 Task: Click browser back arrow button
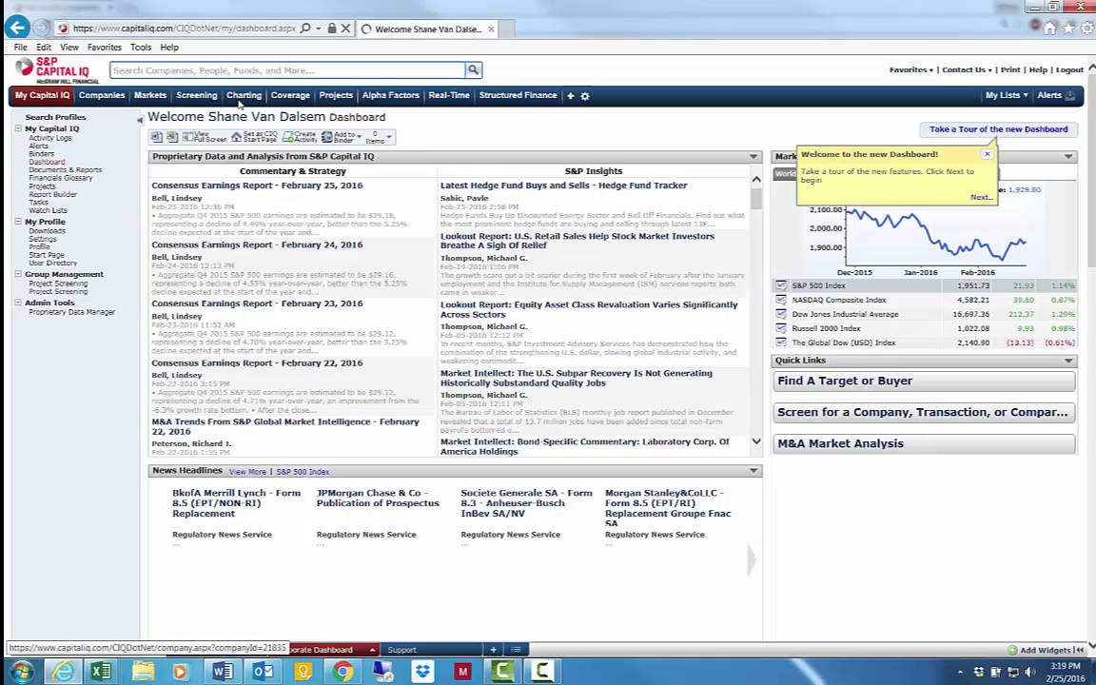click(17, 28)
